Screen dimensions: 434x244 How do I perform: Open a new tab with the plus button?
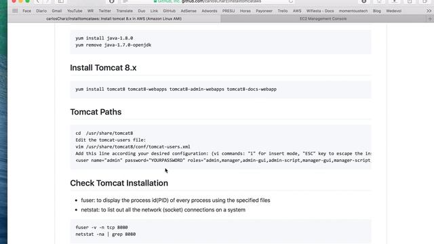point(430,19)
